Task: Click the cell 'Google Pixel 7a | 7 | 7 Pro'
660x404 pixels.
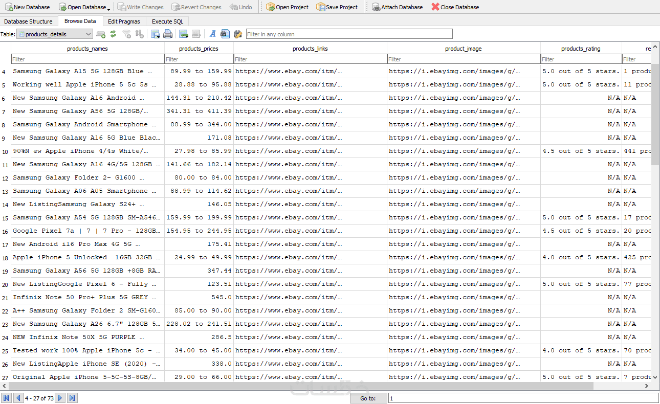Action: pyautogui.click(x=87, y=231)
